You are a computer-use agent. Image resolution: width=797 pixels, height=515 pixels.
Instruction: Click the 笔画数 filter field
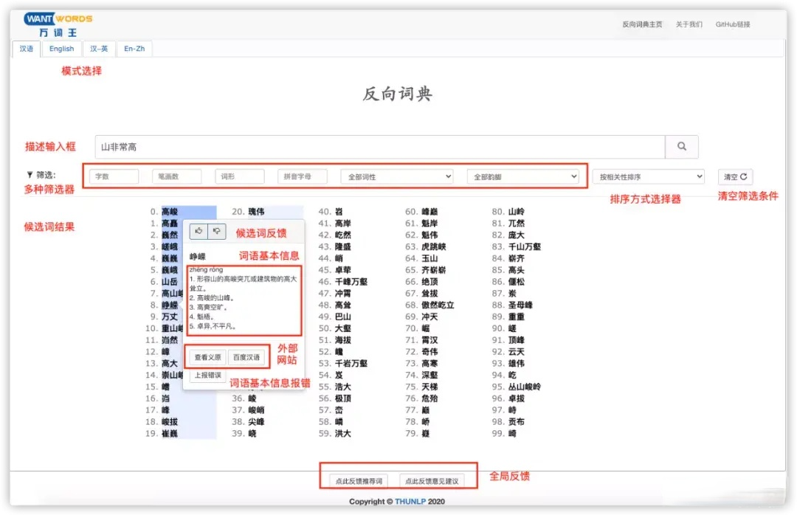click(176, 176)
